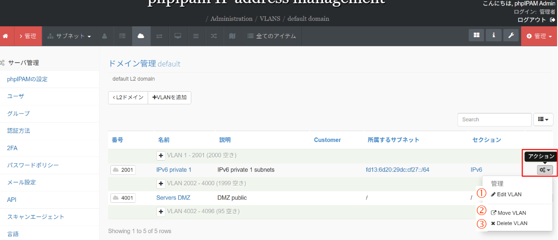This screenshot has width=558, height=240.
Task: Open subnet fd13:6d20:29dc:cf27::/64 link
Action: click(398, 170)
